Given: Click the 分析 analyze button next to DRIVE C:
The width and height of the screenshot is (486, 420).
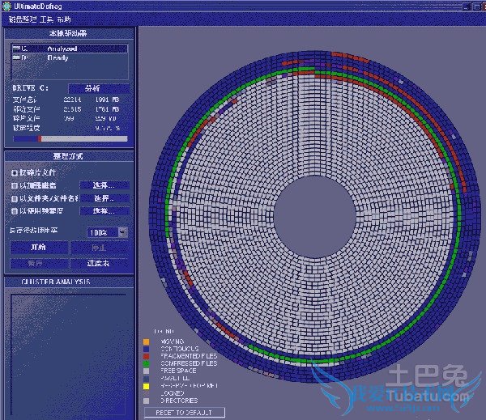Looking at the screenshot, I should 99,88.
